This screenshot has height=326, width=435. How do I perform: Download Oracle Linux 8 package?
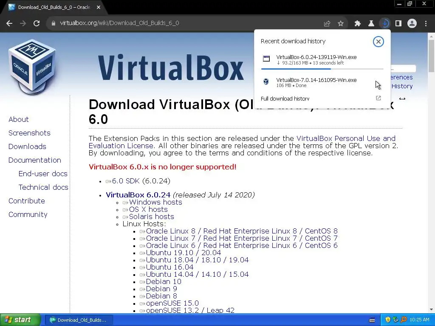pyautogui.click(x=242, y=231)
